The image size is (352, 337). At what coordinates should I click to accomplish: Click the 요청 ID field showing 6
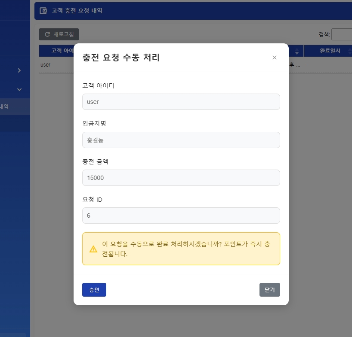pyautogui.click(x=181, y=215)
